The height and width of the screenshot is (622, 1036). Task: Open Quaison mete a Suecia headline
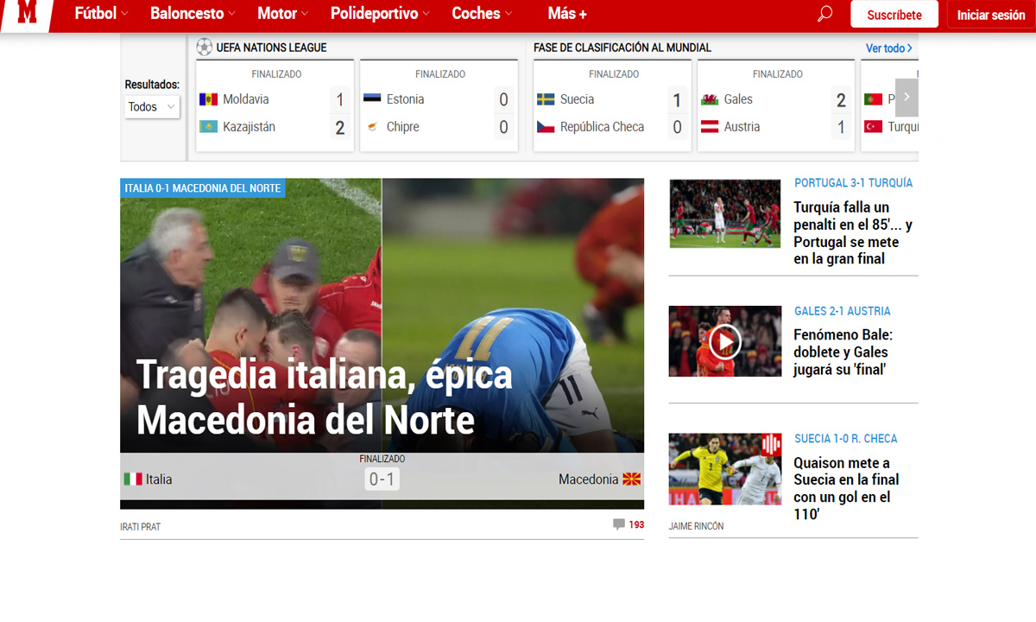(846, 488)
